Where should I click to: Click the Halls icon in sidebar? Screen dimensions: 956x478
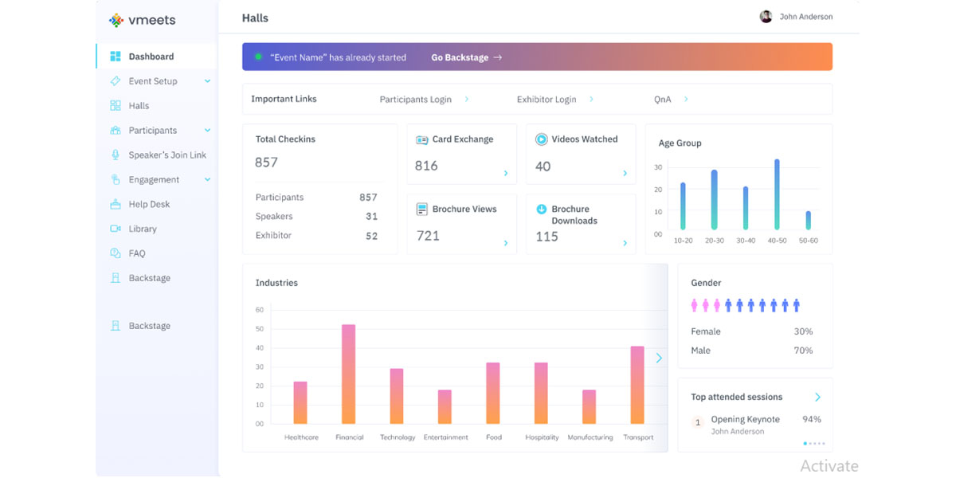click(116, 106)
